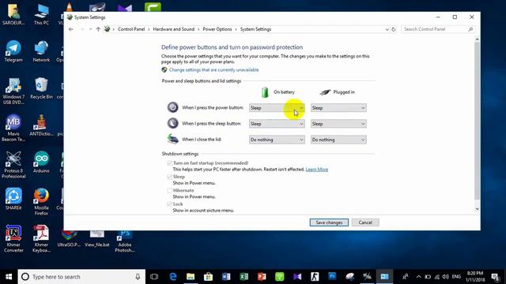Open sleep button Plugged in dropdown
This screenshot has width=506, height=284.
click(338, 124)
